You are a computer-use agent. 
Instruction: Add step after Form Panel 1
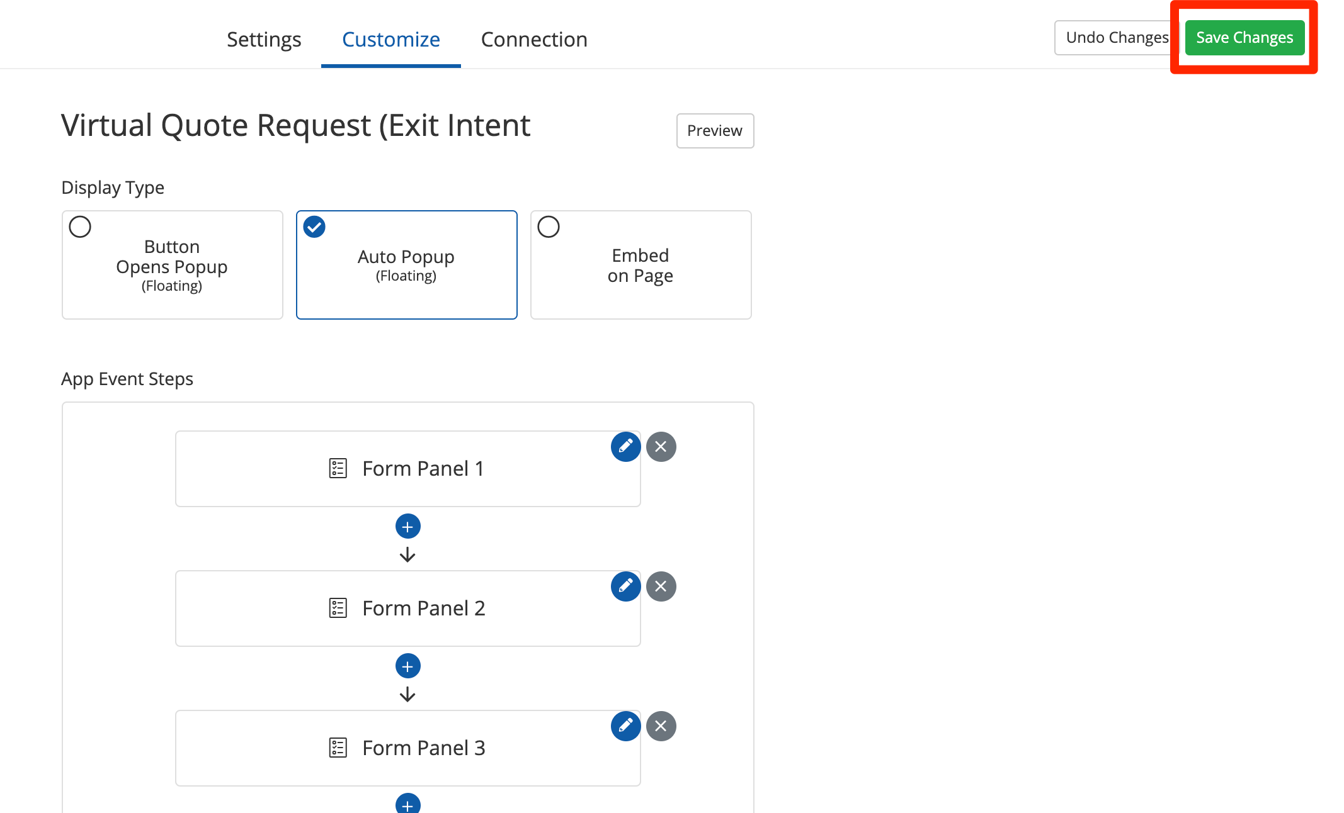tap(407, 527)
